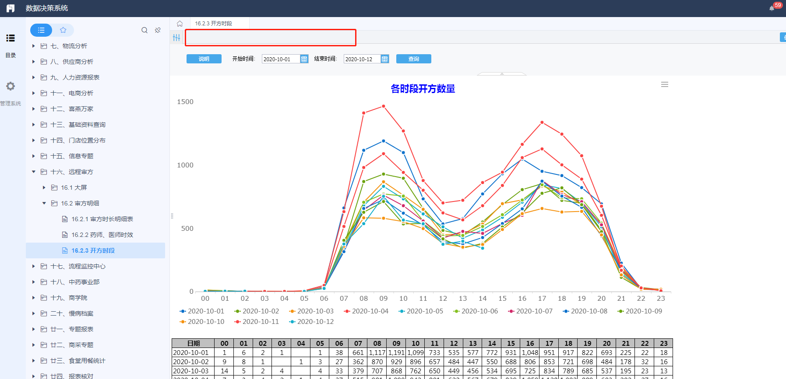Open the chart hamburger menu
The image size is (786, 379).
(665, 84)
